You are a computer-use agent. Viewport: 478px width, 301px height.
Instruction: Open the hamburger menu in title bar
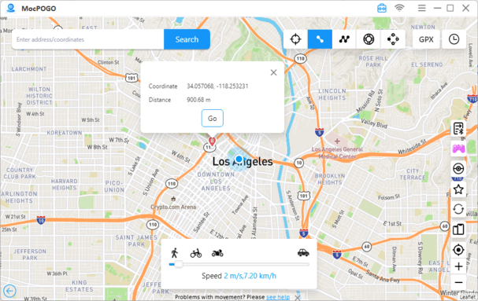tap(422, 8)
